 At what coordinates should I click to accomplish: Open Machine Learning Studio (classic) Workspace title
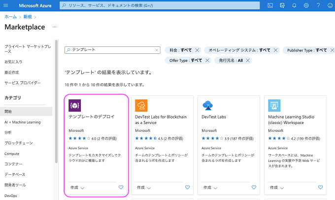pos(291,120)
